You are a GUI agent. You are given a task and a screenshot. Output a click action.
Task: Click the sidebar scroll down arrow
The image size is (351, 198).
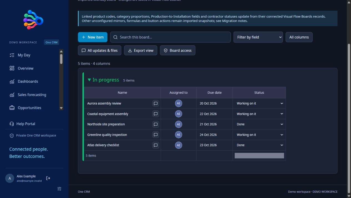pyautogui.click(x=61, y=108)
